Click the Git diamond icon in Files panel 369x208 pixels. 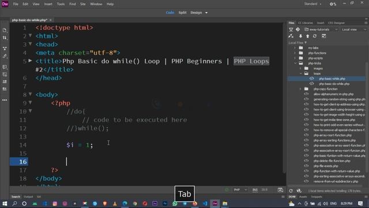click(298, 29)
